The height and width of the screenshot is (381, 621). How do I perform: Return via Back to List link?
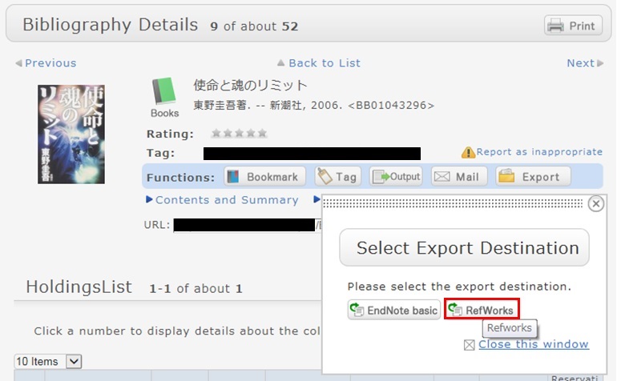pos(318,63)
